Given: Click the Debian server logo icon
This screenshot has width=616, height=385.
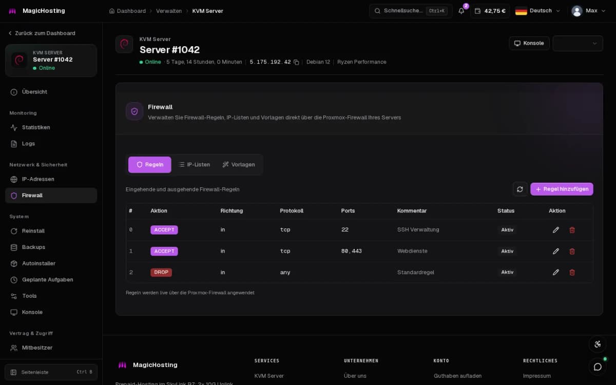Looking at the screenshot, I should pyautogui.click(x=124, y=44).
